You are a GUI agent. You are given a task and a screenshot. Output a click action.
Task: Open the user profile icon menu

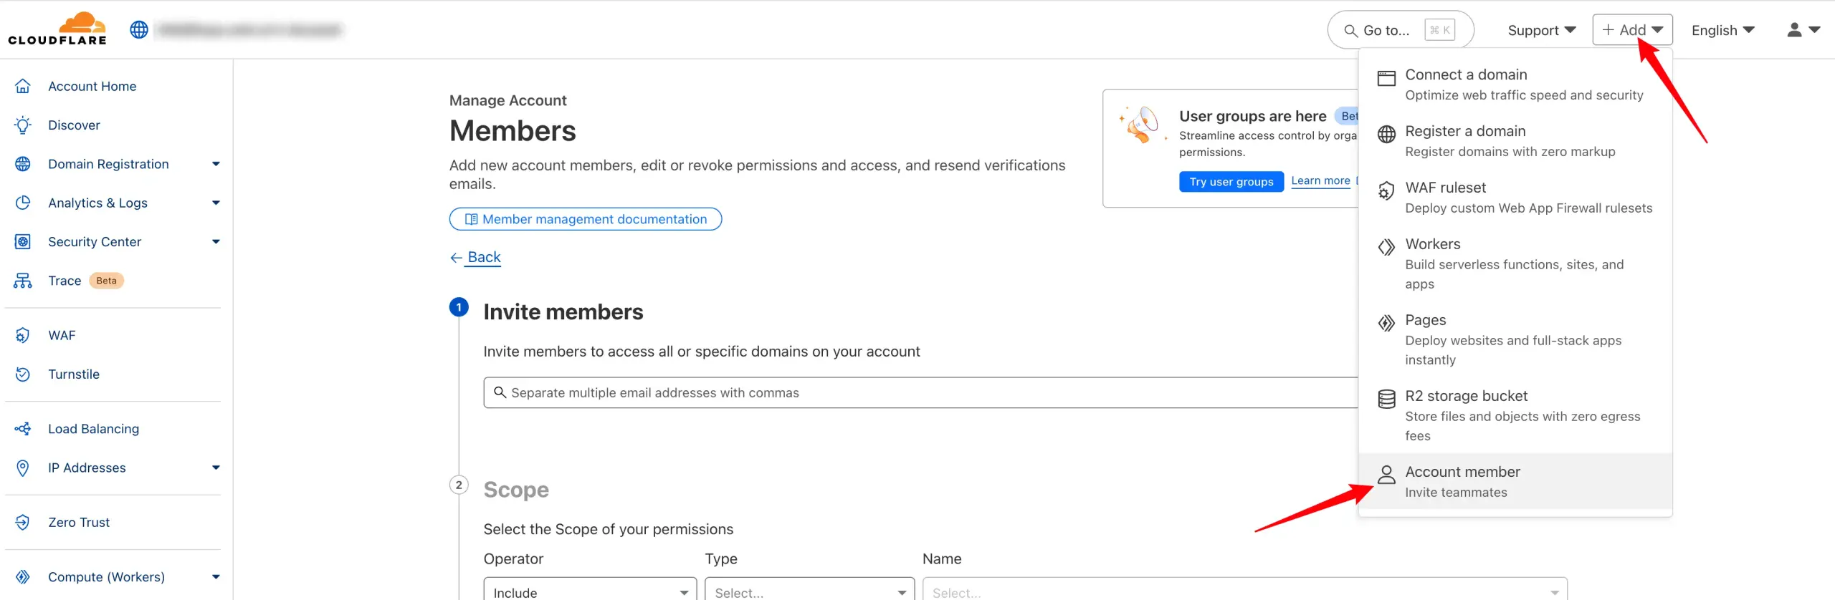[1803, 30]
